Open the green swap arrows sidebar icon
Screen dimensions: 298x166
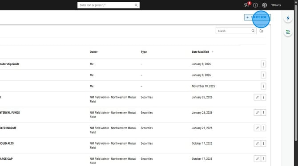click(288, 32)
